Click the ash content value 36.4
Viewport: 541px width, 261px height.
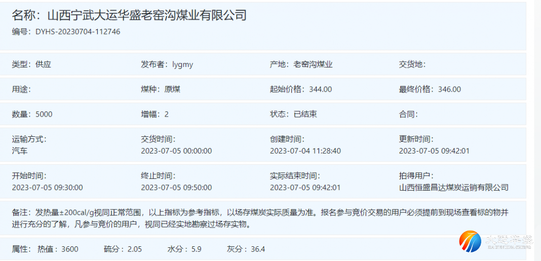pos(258,249)
